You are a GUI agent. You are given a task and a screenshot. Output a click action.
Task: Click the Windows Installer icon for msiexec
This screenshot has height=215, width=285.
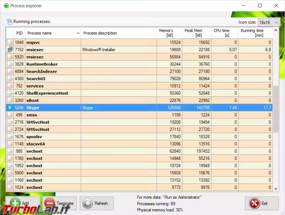coord(10,50)
